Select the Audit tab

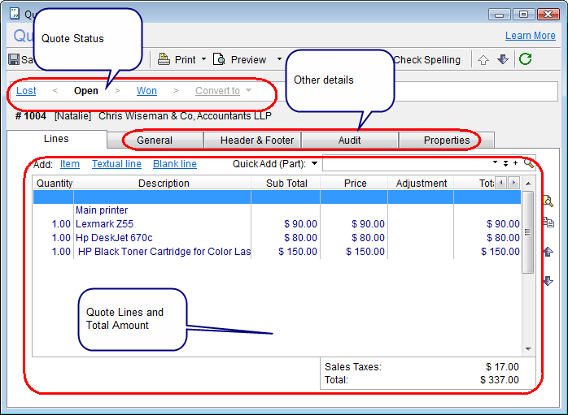350,140
